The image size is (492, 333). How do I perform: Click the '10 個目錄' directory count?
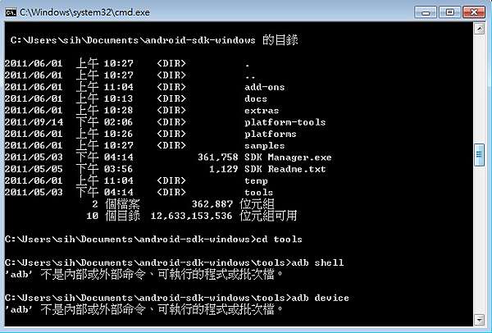113,216
